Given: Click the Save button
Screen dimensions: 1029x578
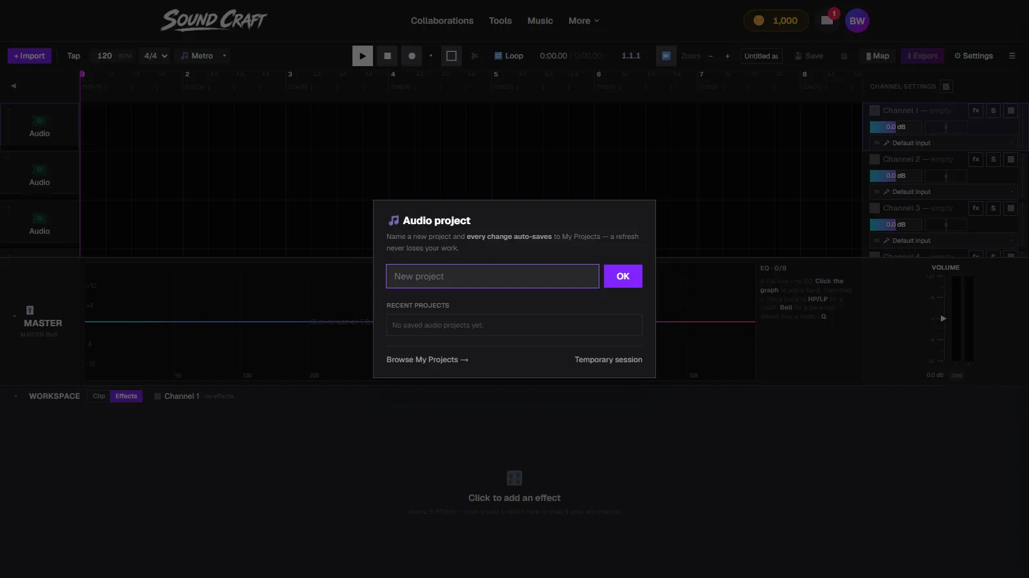Looking at the screenshot, I should coord(809,56).
